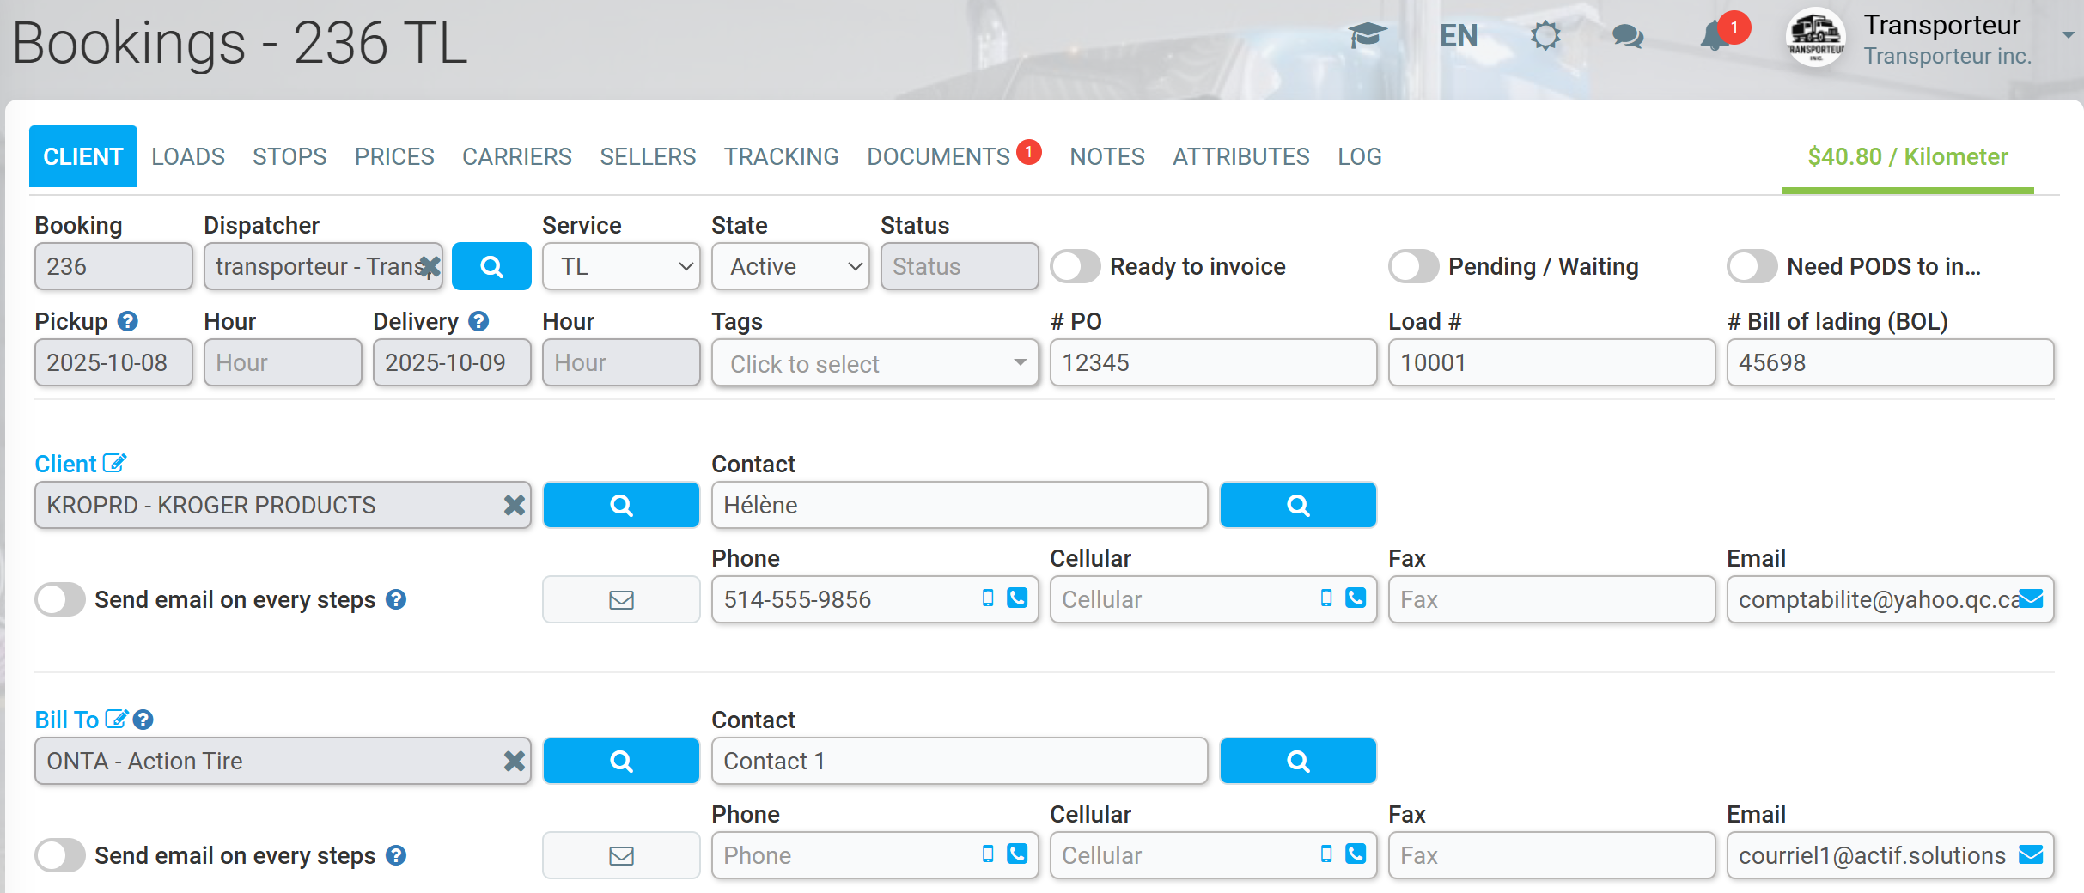Click $40.80 / Kilometer rate link

point(1908,156)
